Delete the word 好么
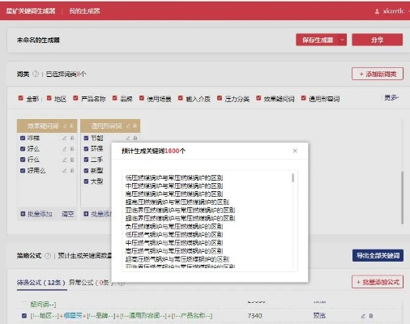 tap(72, 149)
